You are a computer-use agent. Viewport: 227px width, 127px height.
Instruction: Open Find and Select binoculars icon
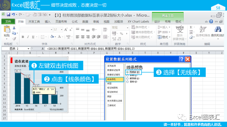point(218,29)
